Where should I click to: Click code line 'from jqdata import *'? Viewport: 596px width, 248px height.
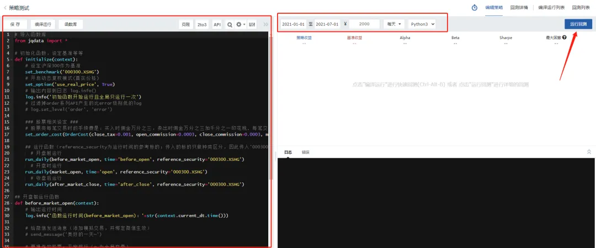(41, 41)
